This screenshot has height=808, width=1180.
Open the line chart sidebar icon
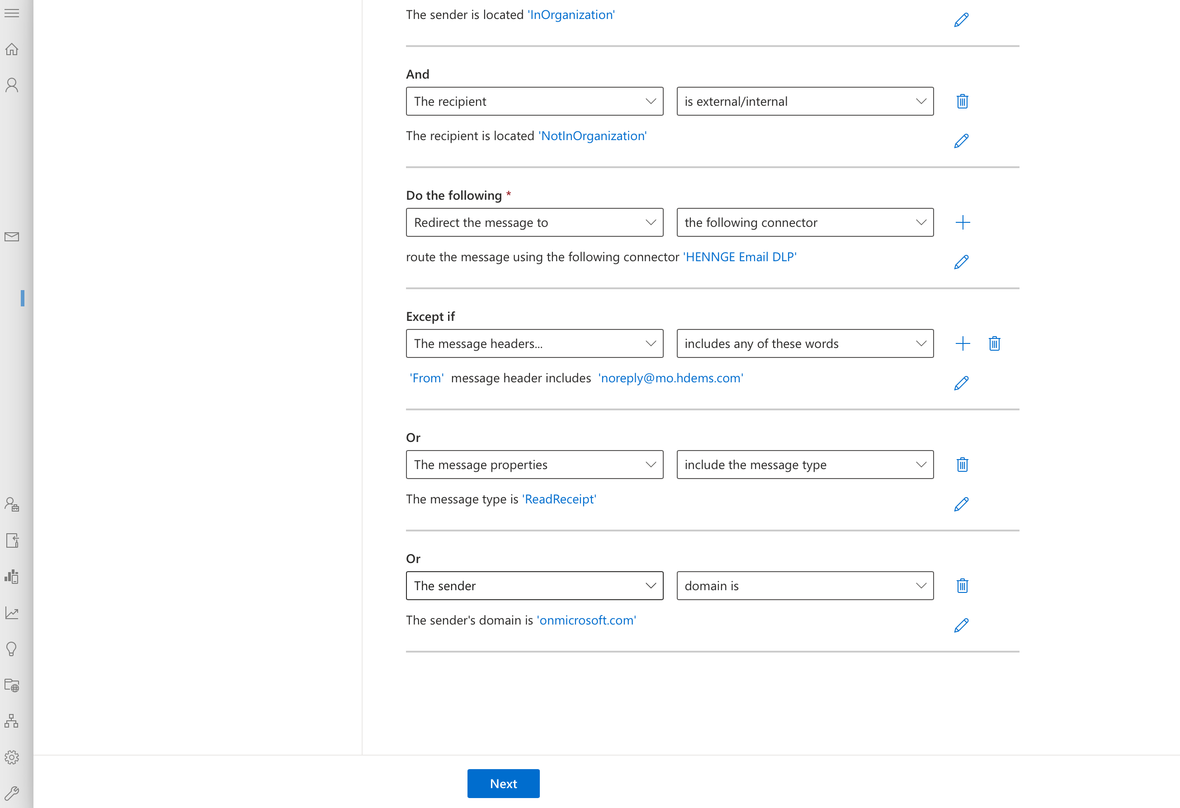tap(12, 613)
